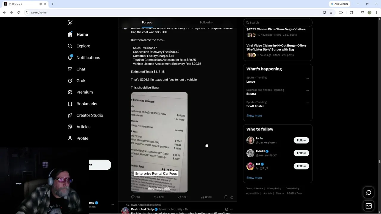Click the X logo in the sidebar
The height and width of the screenshot is (214, 381).
click(70, 23)
